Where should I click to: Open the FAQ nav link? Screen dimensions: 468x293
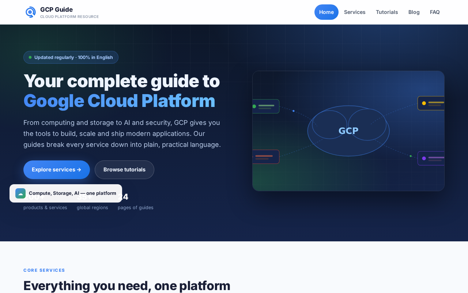pyautogui.click(x=435, y=12)
